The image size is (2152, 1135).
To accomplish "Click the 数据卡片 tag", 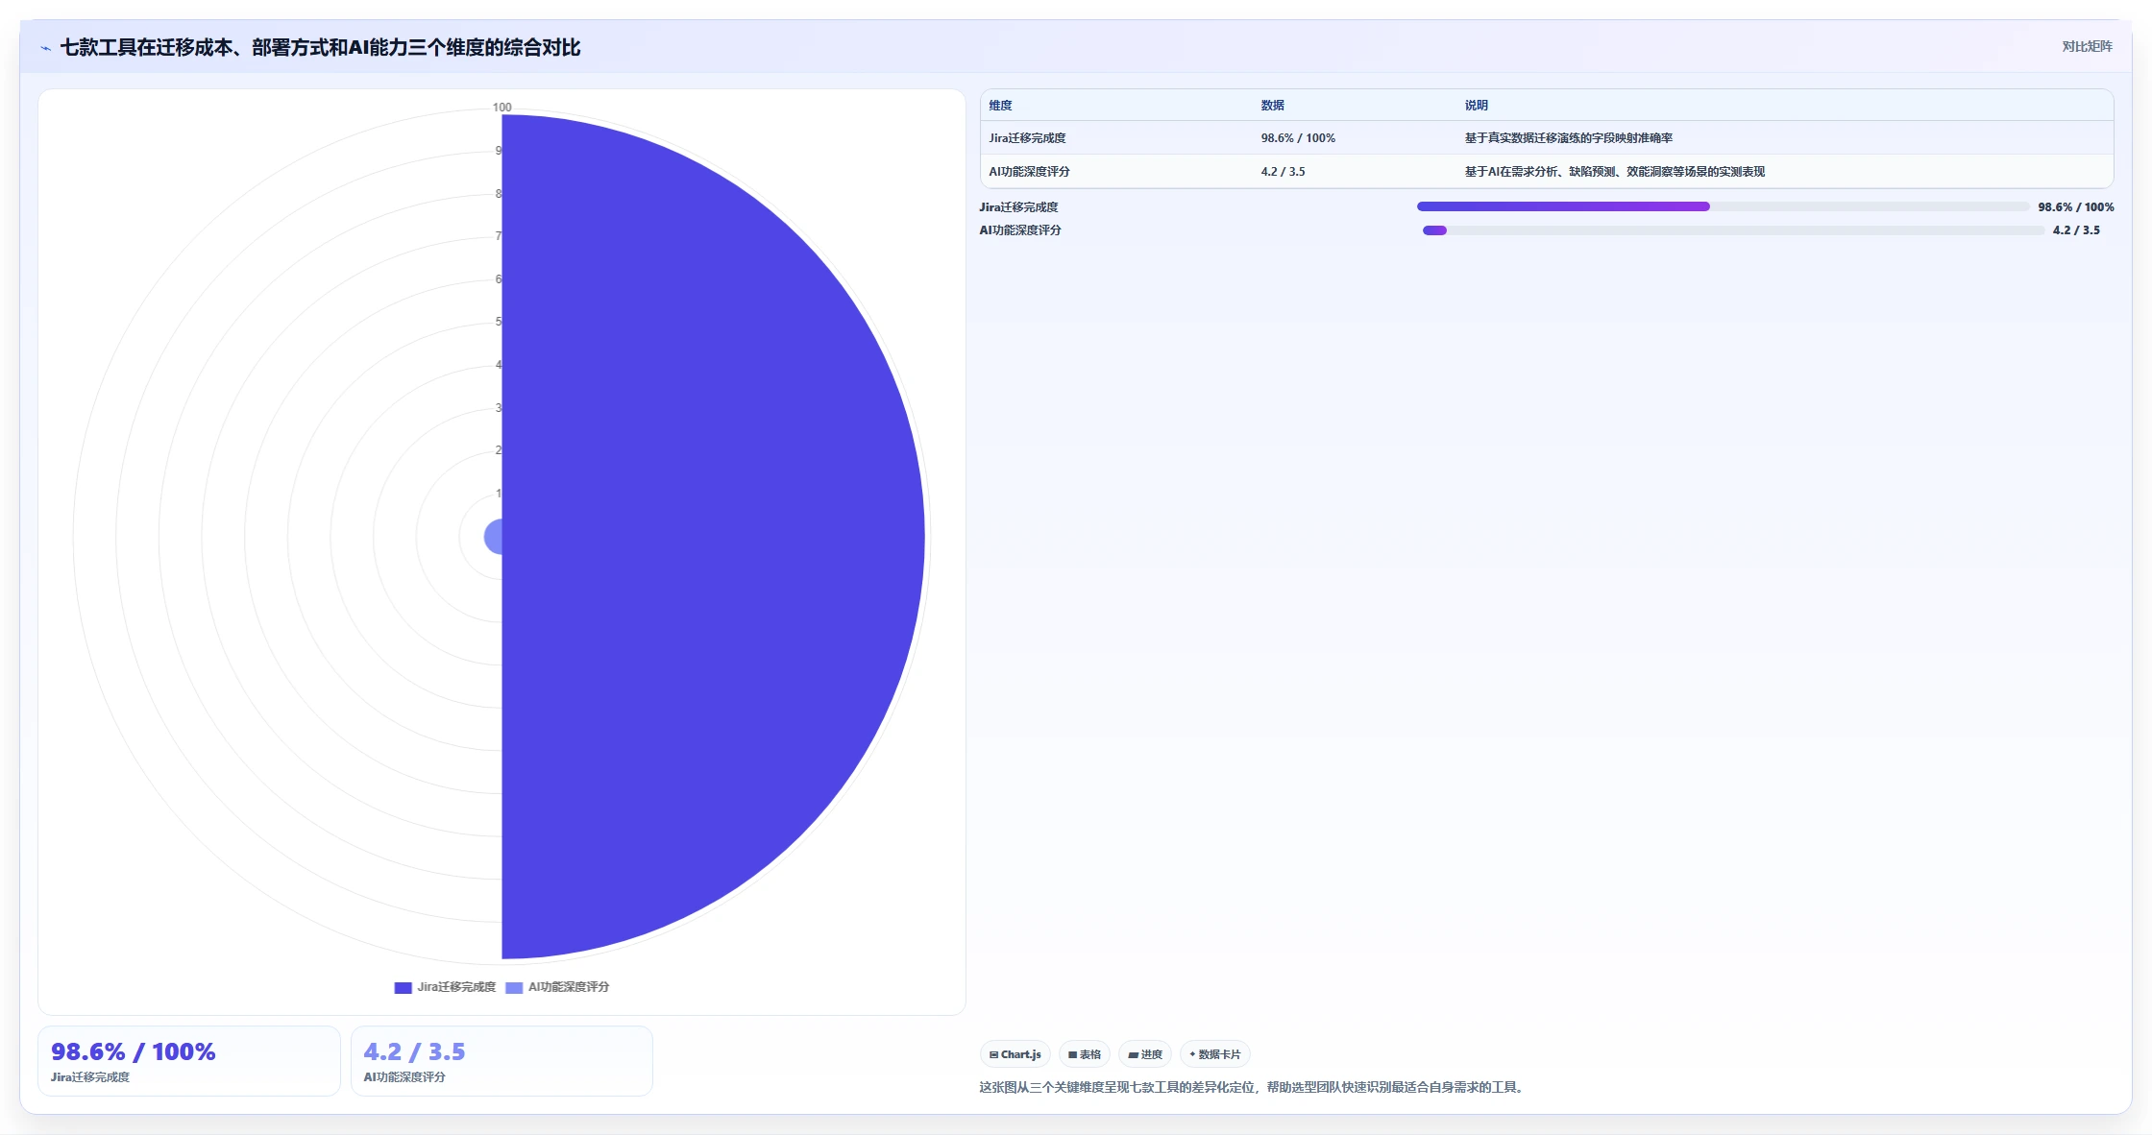I will pyautogui.click(x=1215, y=1054).
